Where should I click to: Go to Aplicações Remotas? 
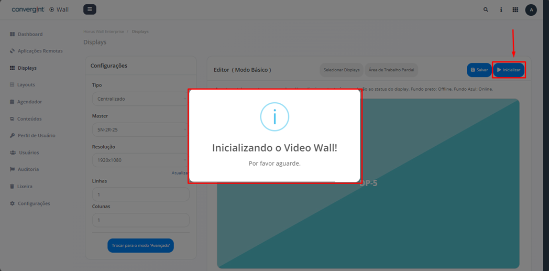40,51
